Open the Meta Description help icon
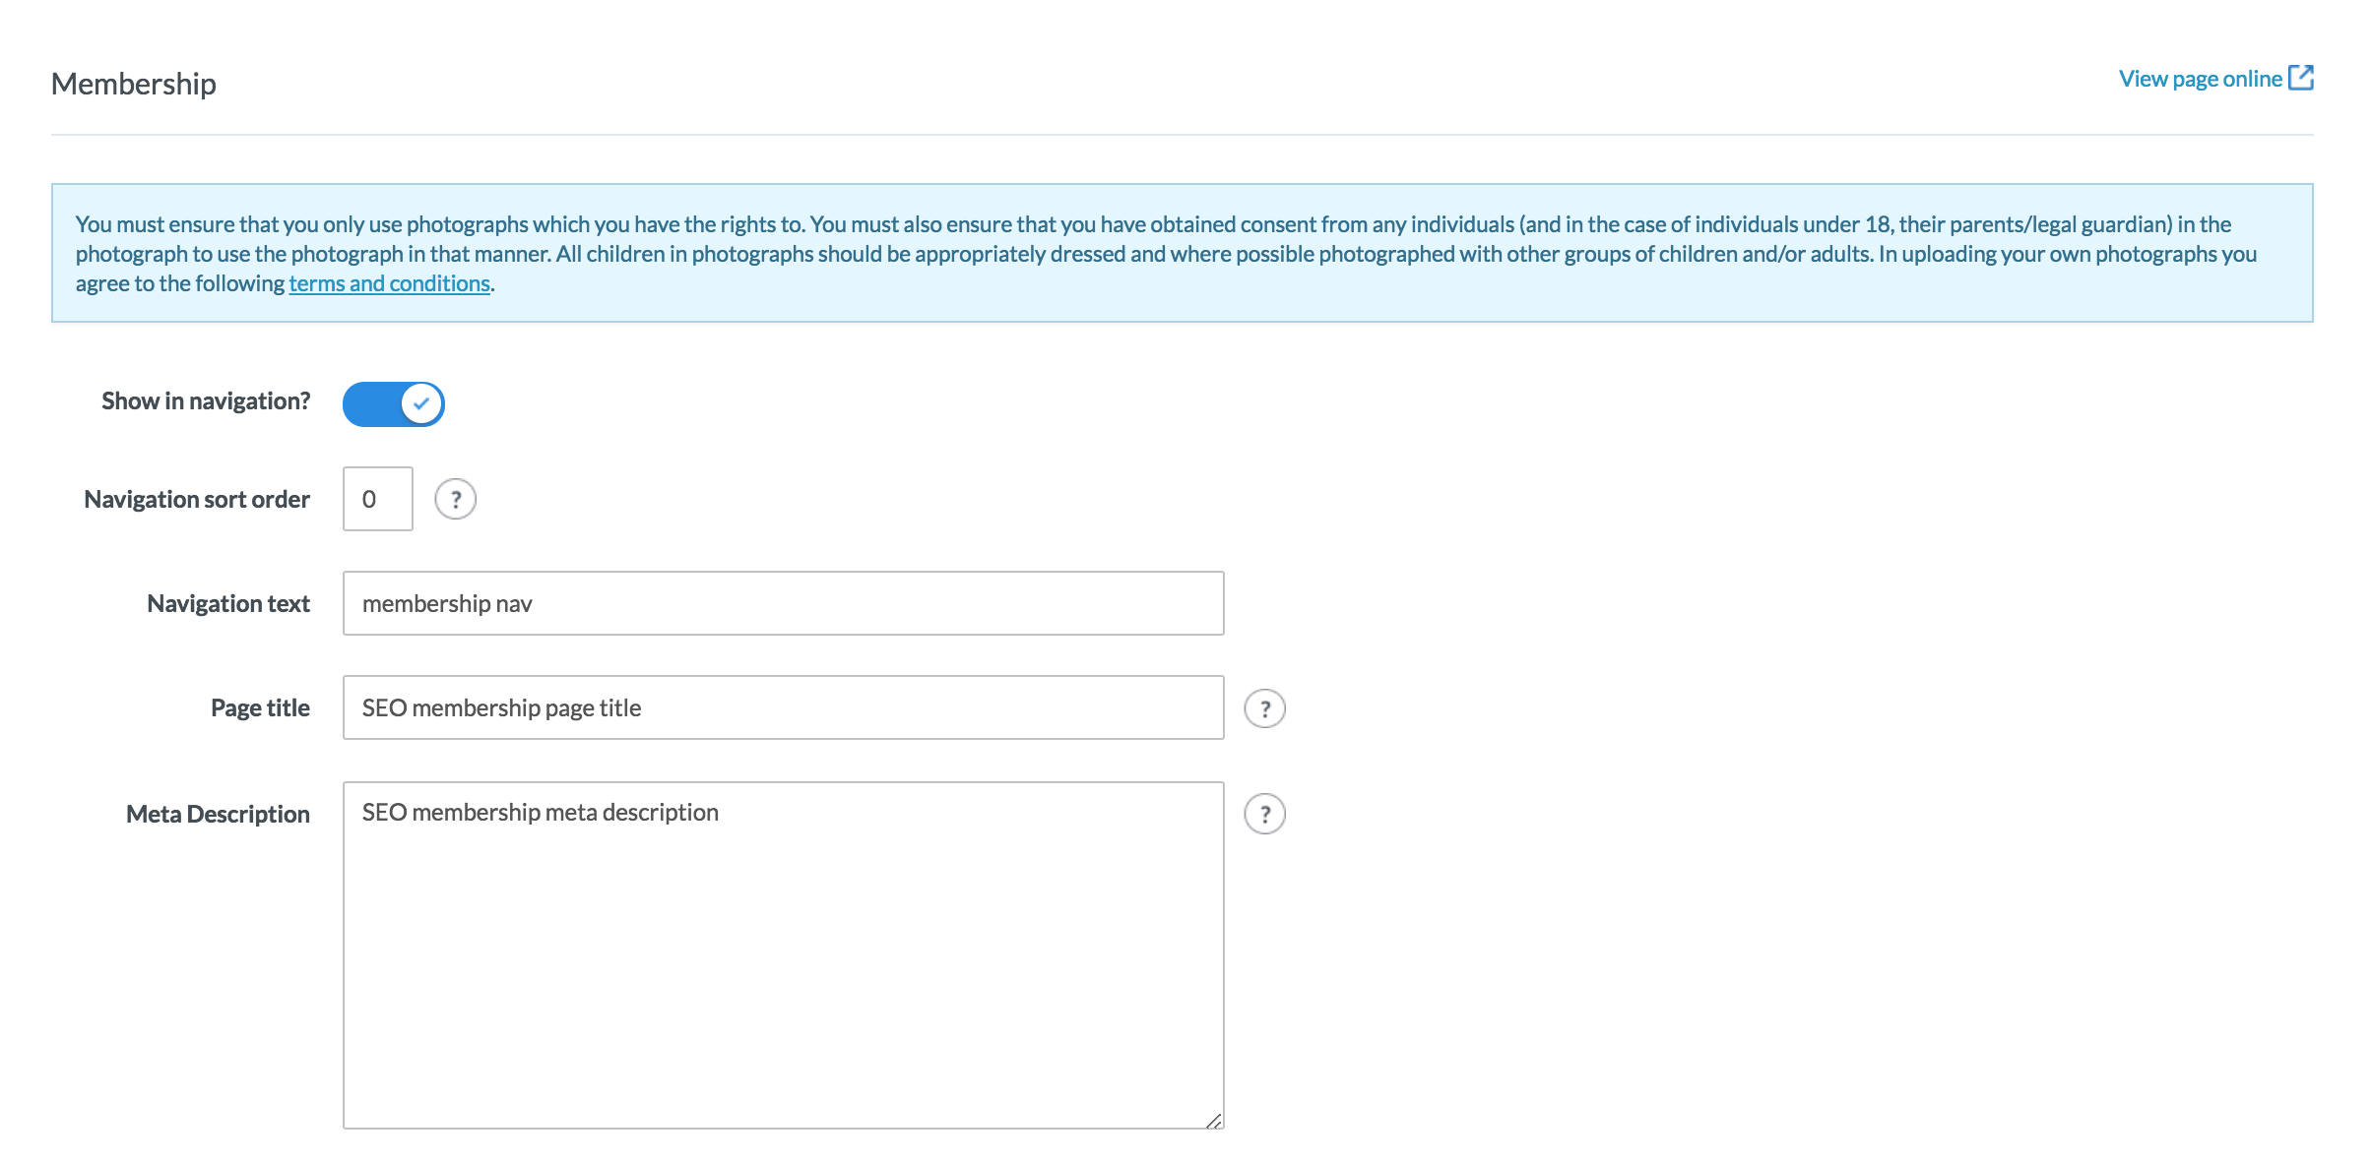This screenshot has height=1165, width=2371. [x=1264, y=814]
